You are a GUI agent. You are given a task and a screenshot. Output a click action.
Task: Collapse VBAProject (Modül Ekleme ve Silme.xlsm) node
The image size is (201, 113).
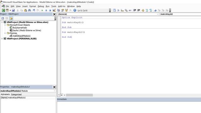(x=2, y=22)
